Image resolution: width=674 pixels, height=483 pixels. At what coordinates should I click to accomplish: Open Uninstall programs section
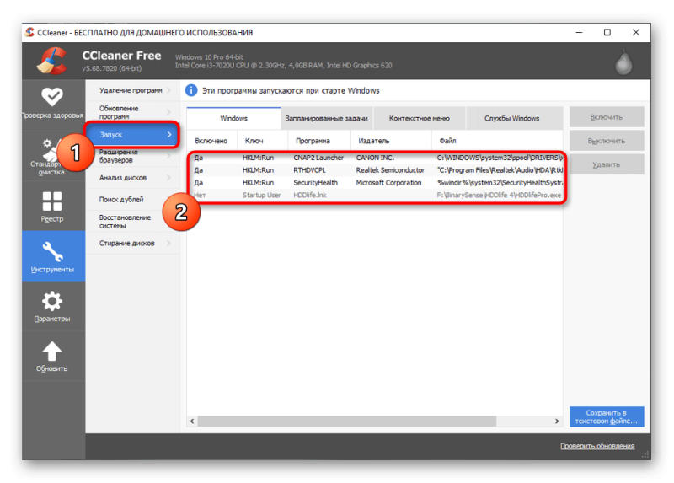[133, 90]
